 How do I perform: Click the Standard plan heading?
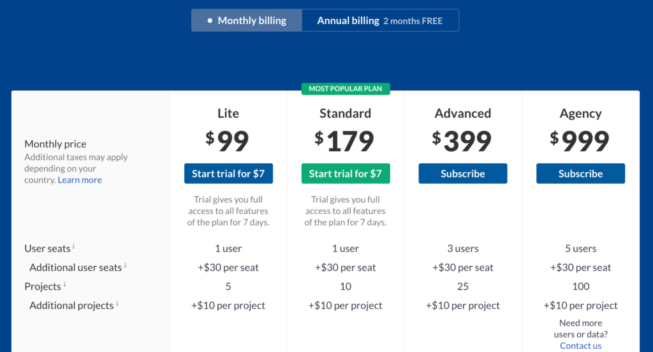pyautogui.click(x=345, y=114)
